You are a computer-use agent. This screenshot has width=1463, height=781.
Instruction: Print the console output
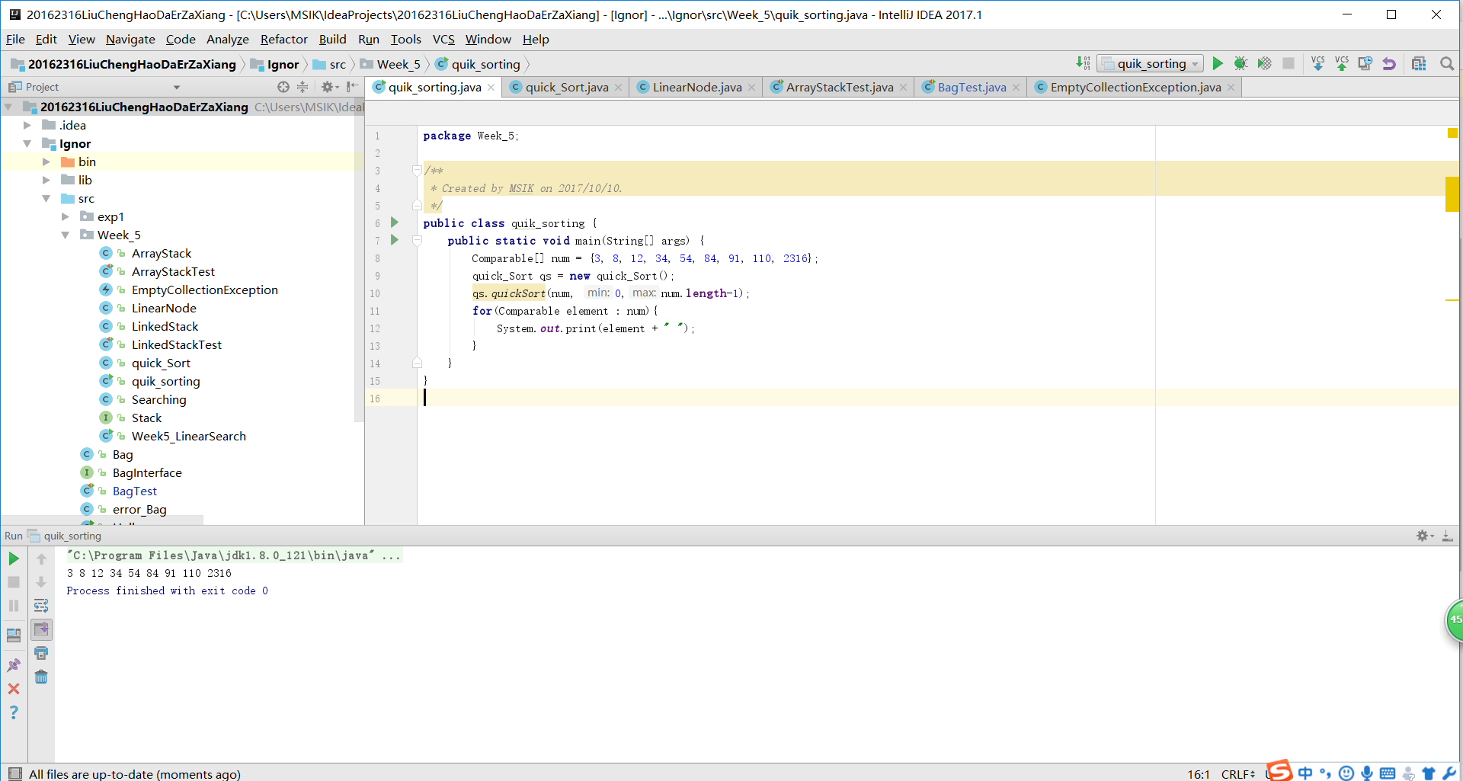tap(41, 653)
